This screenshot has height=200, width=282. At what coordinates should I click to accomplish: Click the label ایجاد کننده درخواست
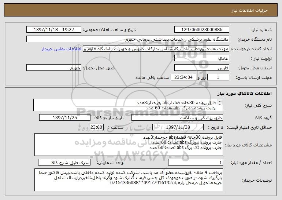pyautogui.click(x=251, y=49)
